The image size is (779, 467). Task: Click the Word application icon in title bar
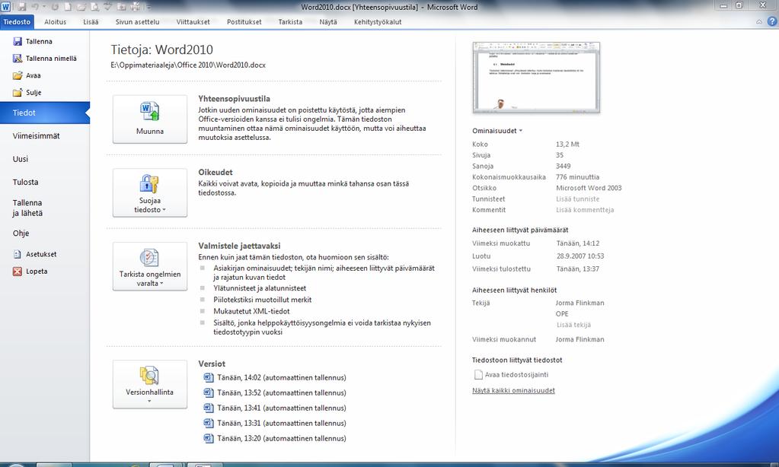[5, 6]
